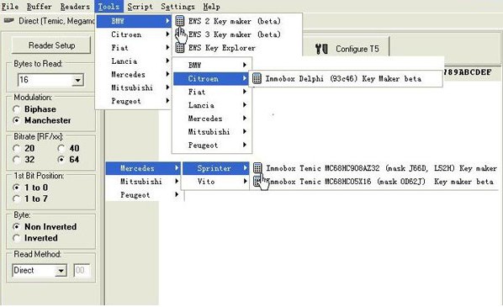This screenshot has height=307, width=503.
Task: Open the File menu
Action: tap(10, 7)
